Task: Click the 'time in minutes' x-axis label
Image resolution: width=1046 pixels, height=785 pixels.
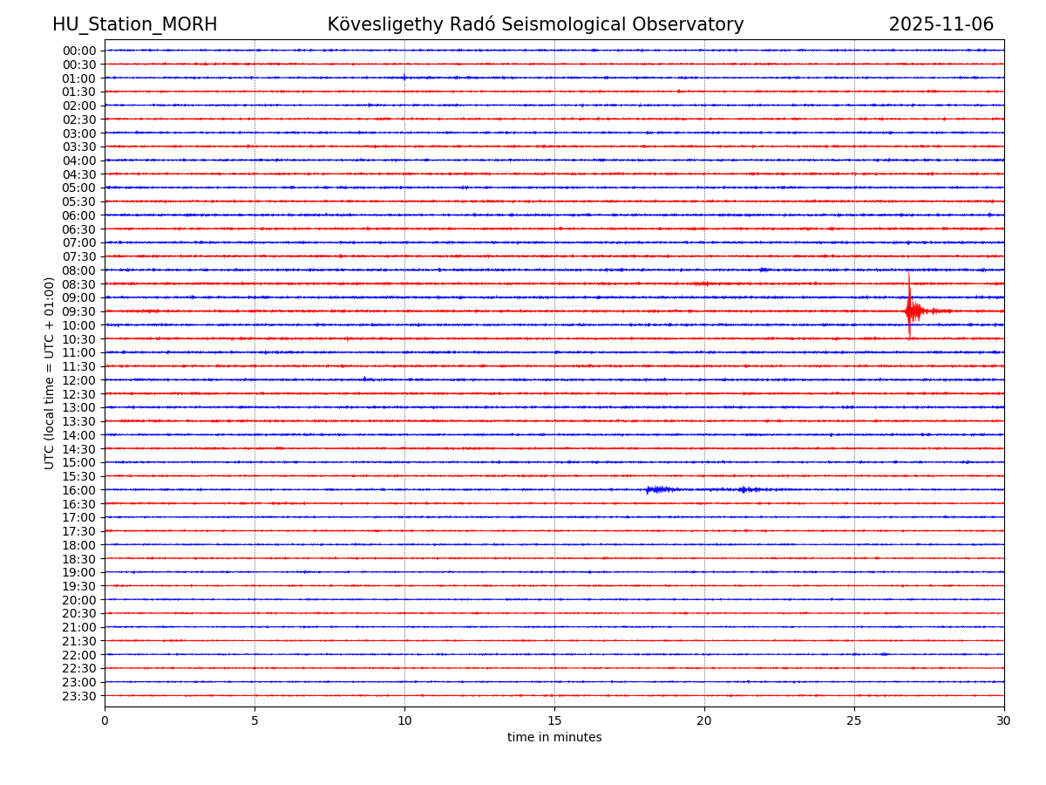Action: click(554, 737)
